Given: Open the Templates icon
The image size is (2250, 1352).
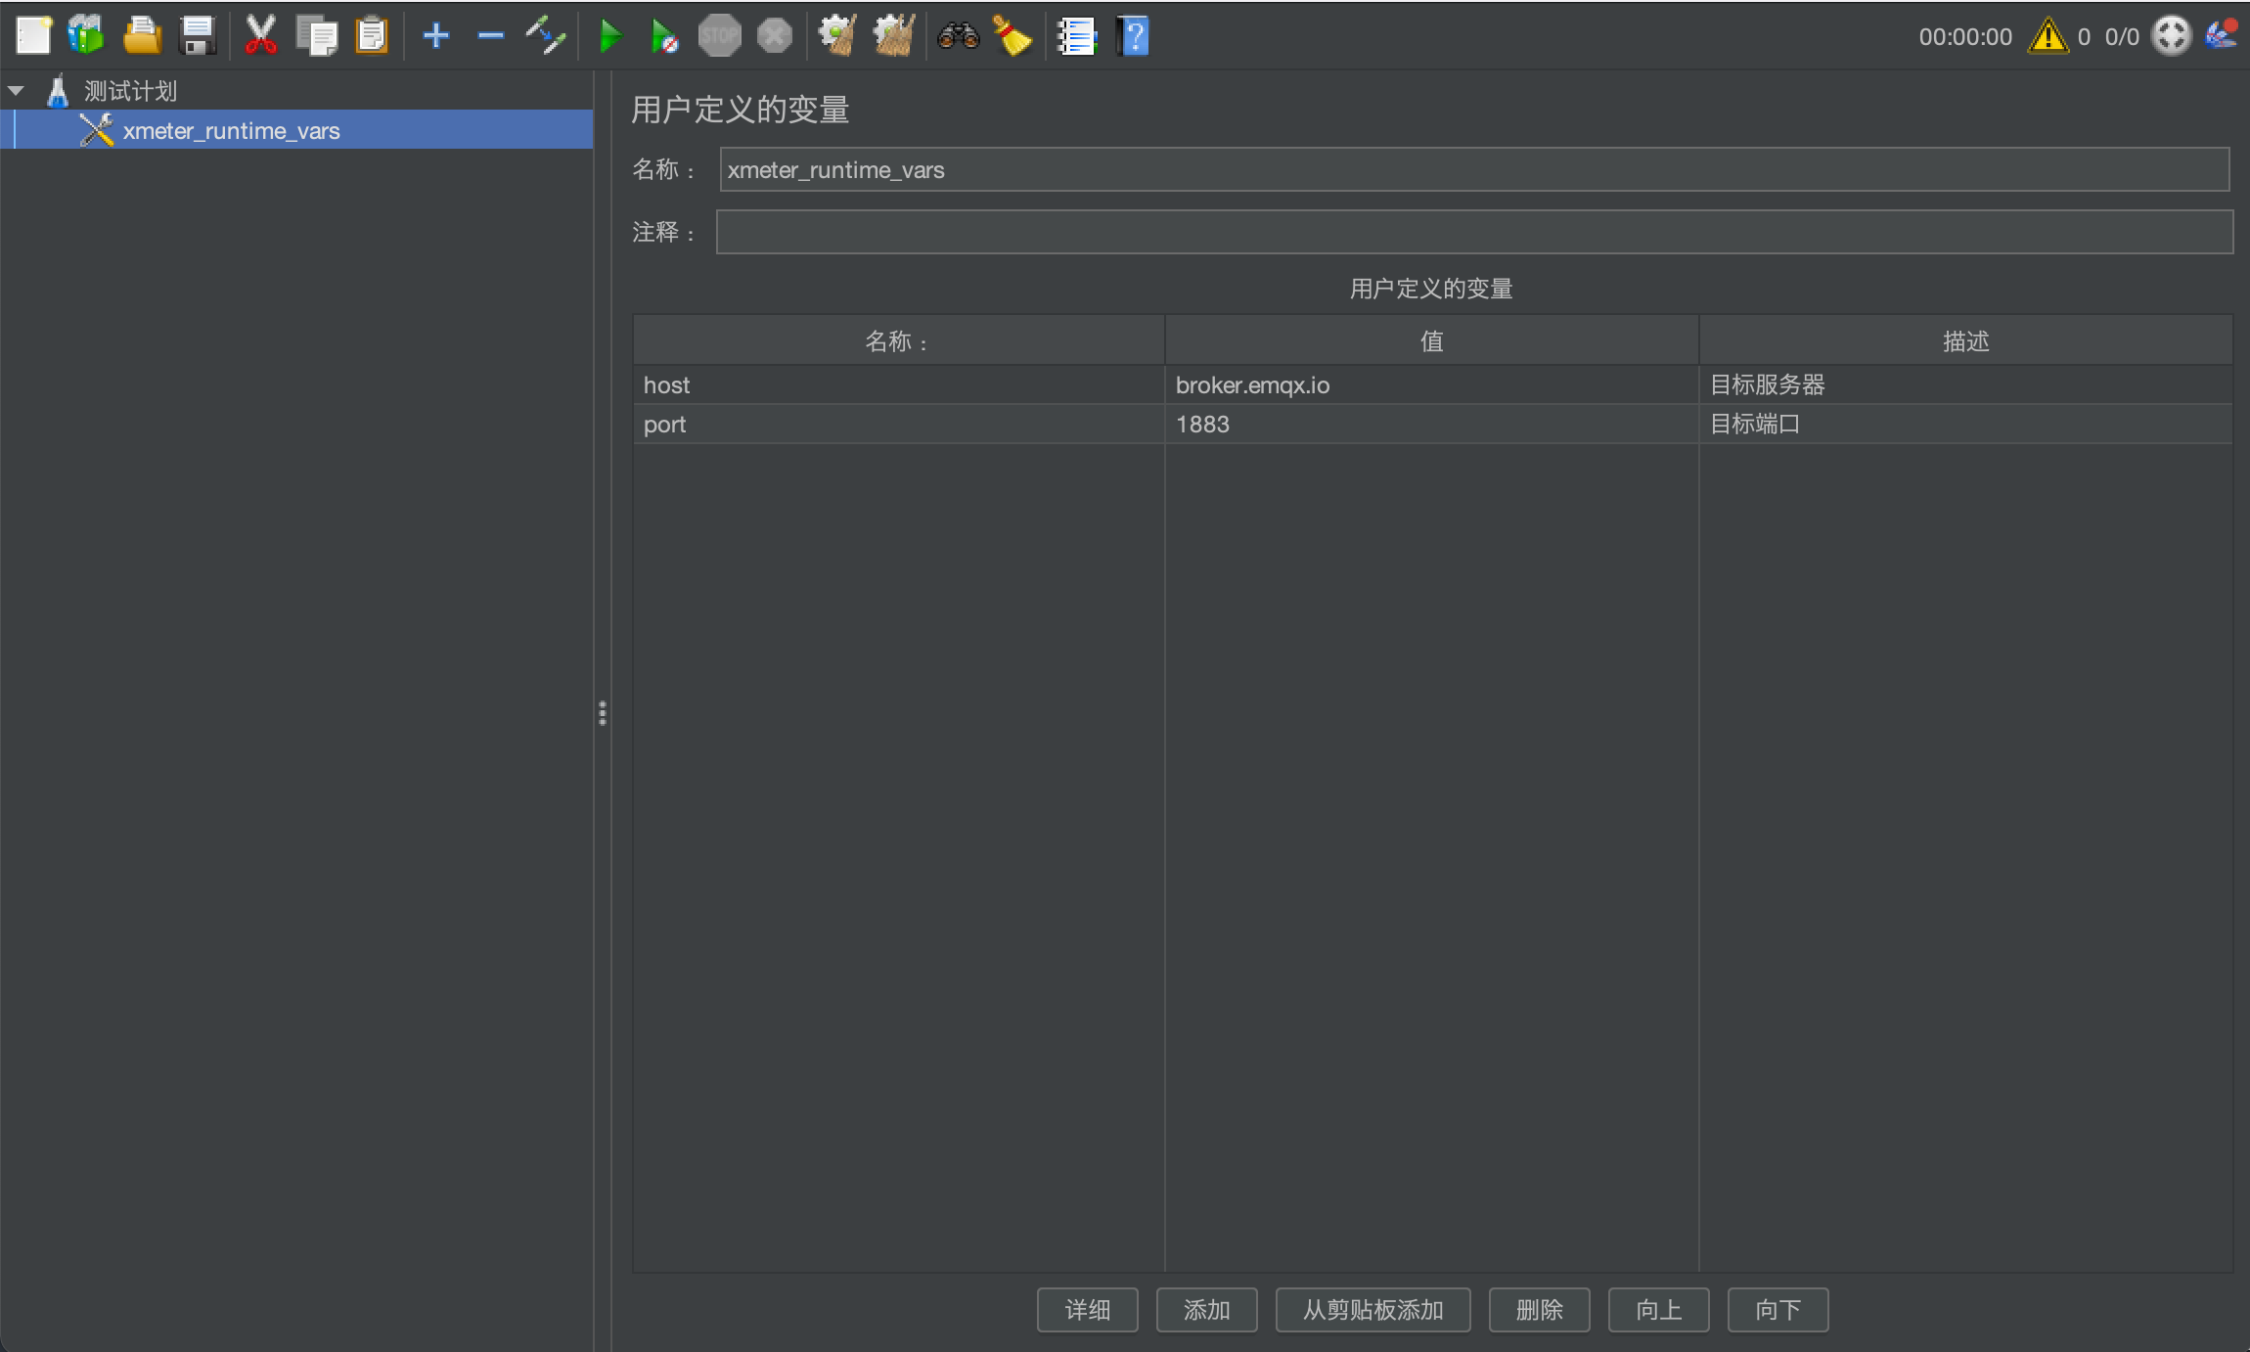Looking at the screenshot, I should [x=86, y=36].
